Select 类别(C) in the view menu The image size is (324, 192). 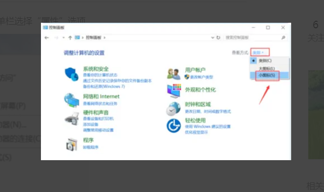269,61
